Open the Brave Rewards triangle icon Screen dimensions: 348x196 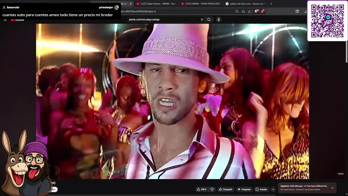262,11
